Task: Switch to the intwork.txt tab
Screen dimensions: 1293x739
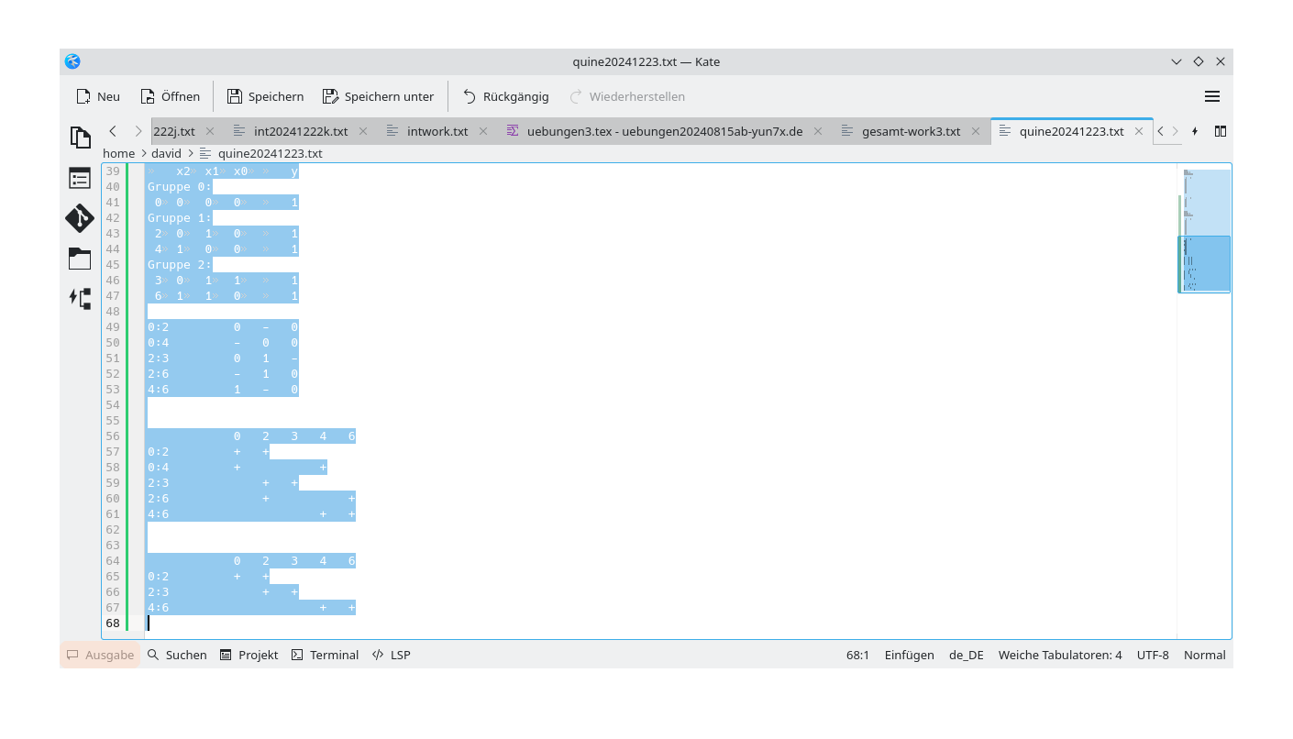Action: [x=438, y=131]
